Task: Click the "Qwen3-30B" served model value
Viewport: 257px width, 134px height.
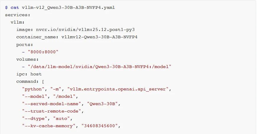Action: coord(102,104)
